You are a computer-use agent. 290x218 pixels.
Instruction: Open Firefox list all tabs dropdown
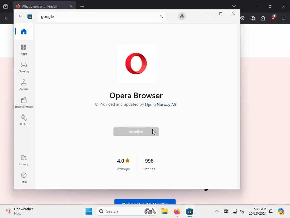(x=234, y=6)
